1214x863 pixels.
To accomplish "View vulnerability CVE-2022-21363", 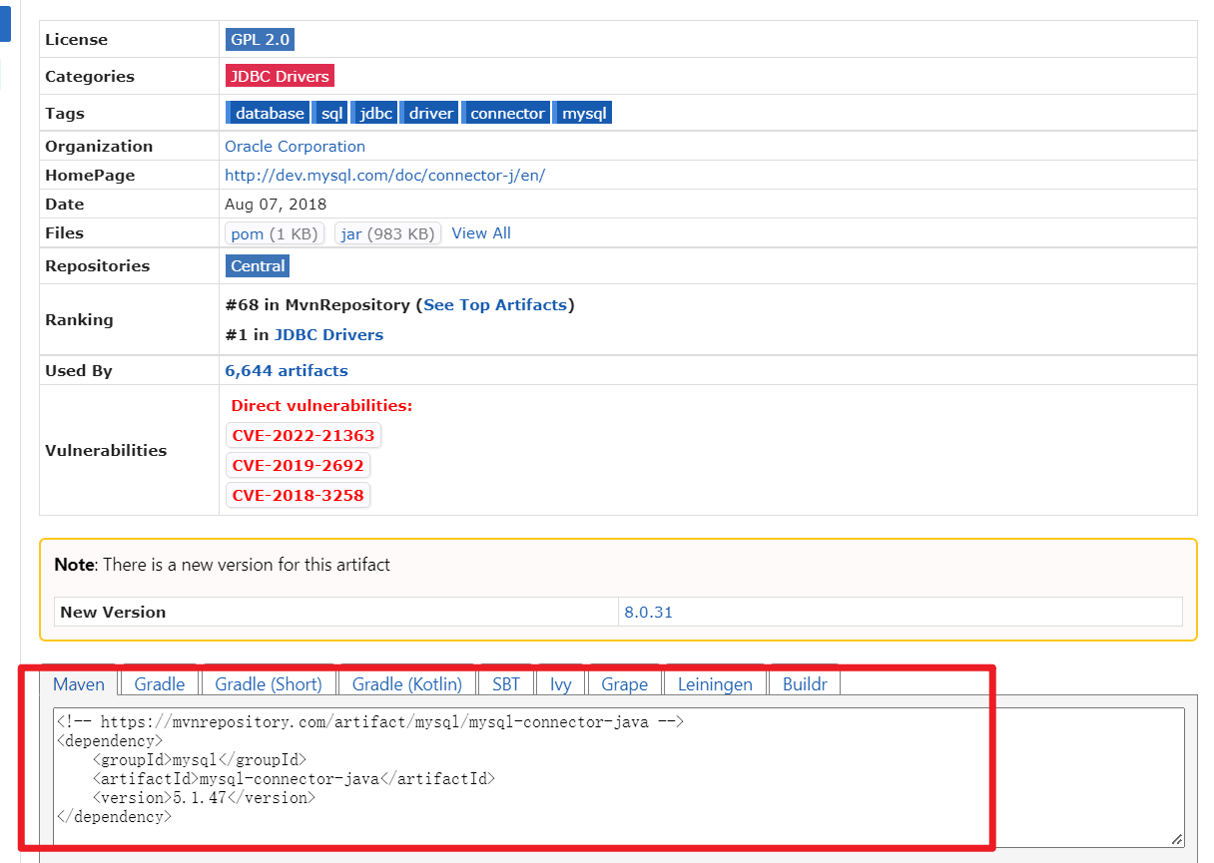I will (x=303, y=435).
